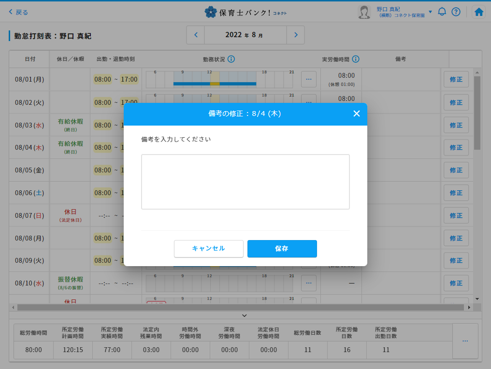This screenshot has height=369, width=491.
Task: Open the ellipsis menu for 08/01 row
Action: tap(309, 79)
